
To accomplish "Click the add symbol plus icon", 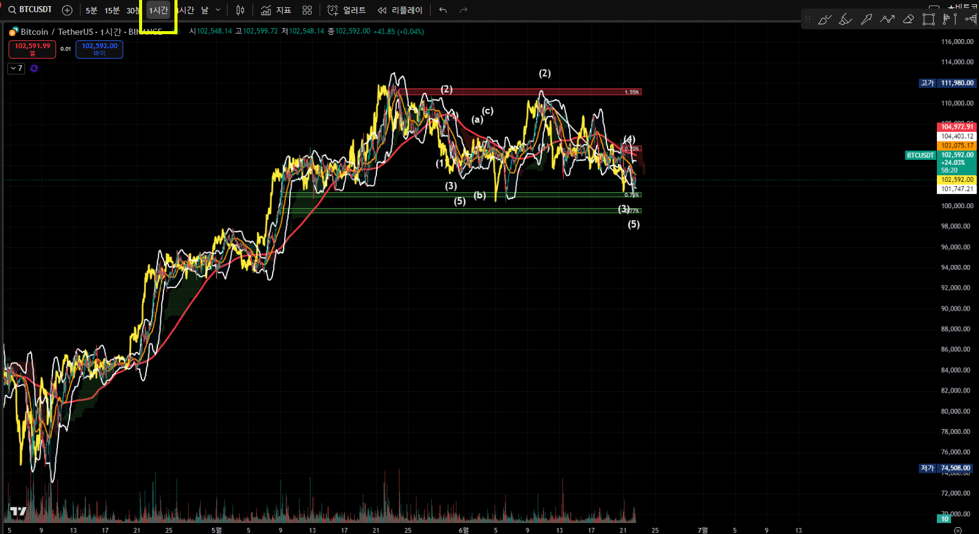I will pos(67,10).
